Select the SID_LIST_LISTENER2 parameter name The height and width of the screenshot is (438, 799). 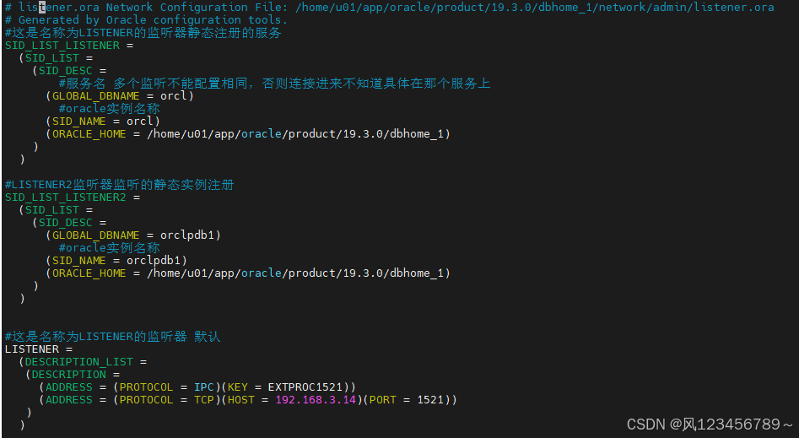pos(65,197)
